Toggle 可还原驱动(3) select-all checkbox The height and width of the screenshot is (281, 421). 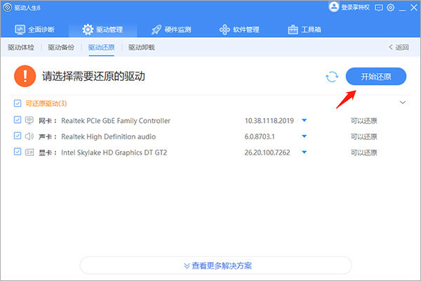[18, 103]
